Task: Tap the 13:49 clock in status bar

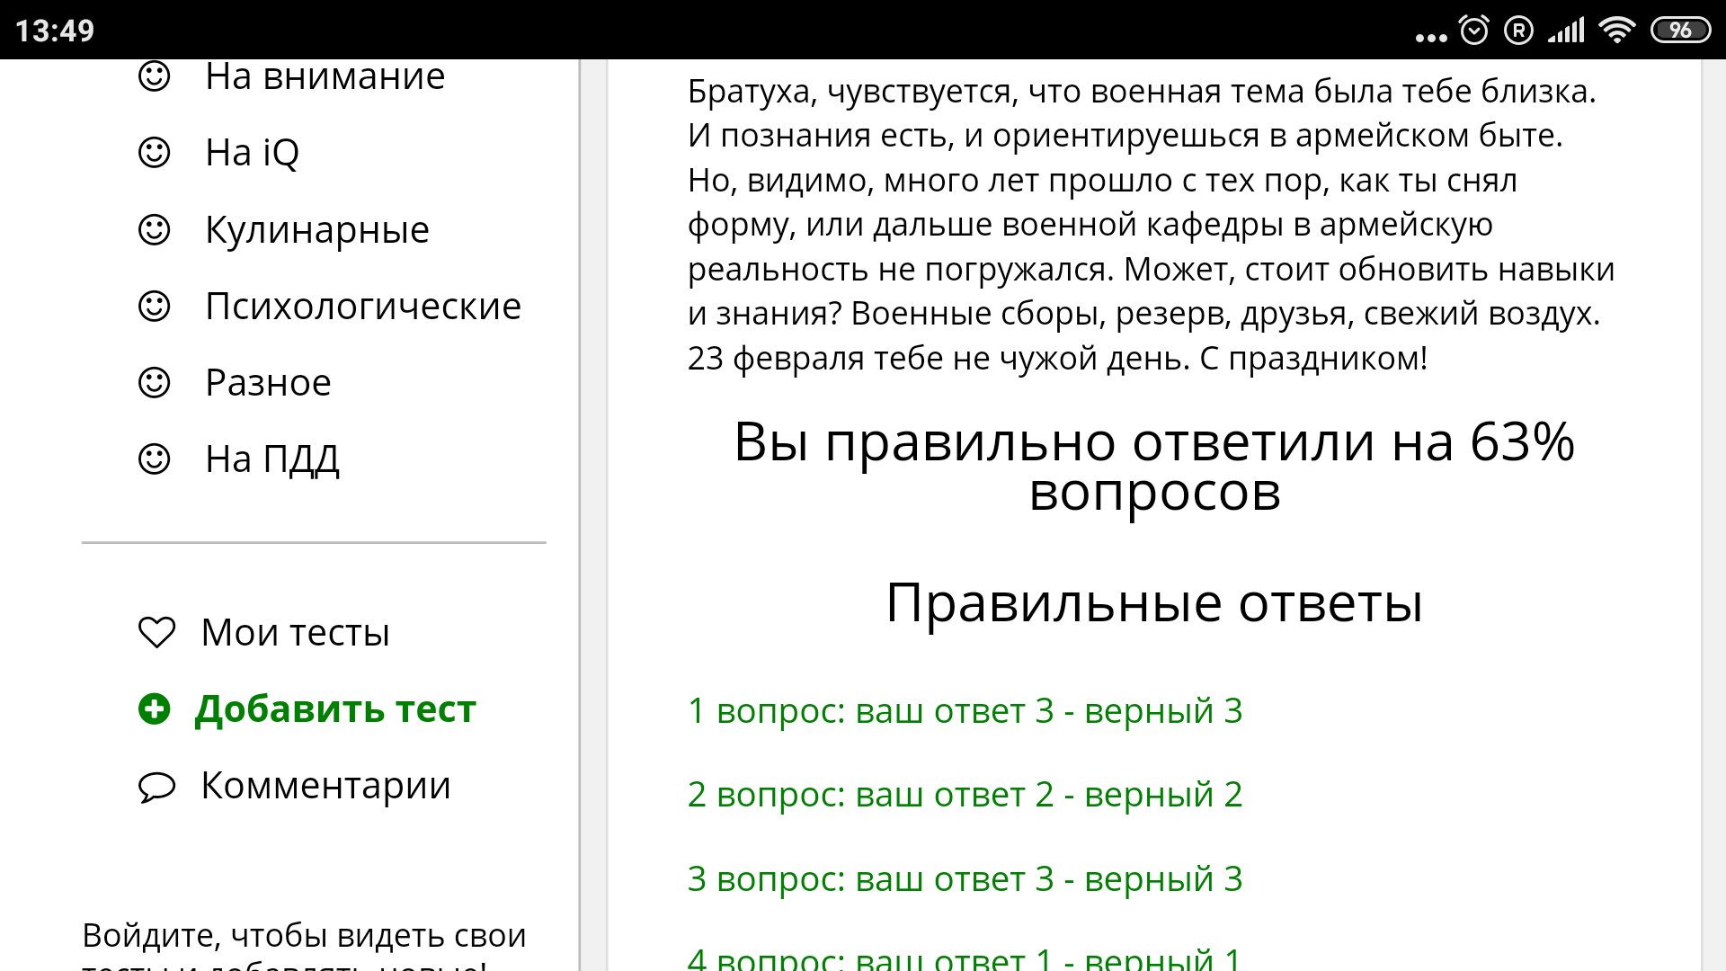Action: pyautogui.click(x=55, y=31)
